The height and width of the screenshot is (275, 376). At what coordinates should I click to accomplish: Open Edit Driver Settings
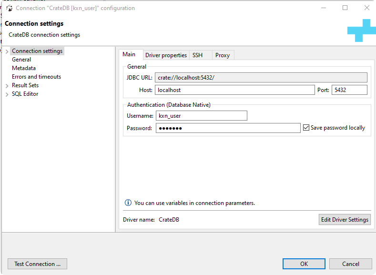pos(345,219)
